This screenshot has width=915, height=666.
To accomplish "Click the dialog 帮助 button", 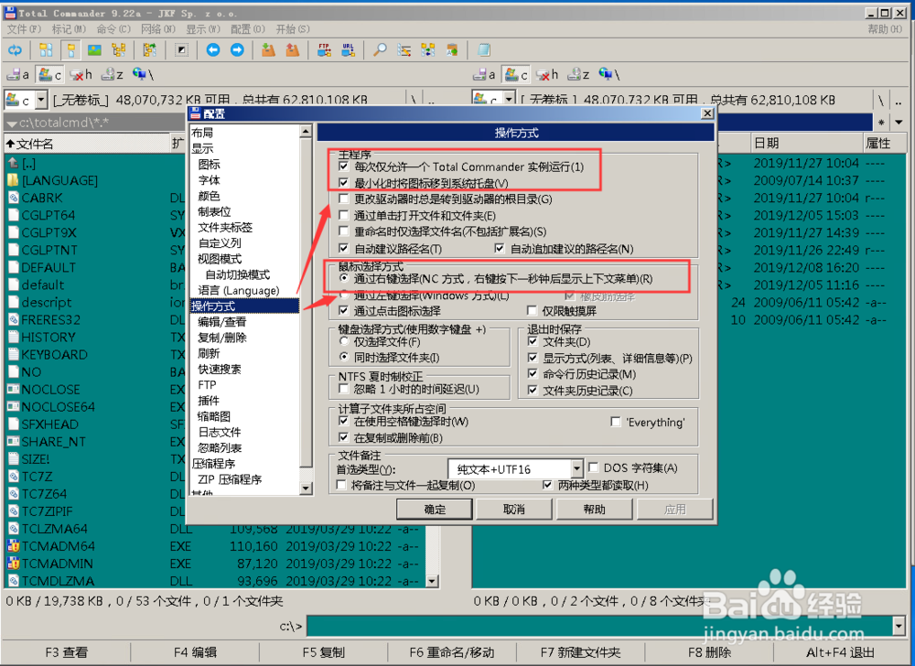I will [595, 510].
